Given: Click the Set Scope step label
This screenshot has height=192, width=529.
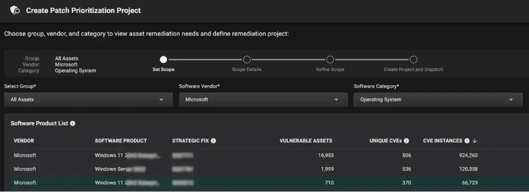Looking at the screenshot, I should tap(163, 69).
